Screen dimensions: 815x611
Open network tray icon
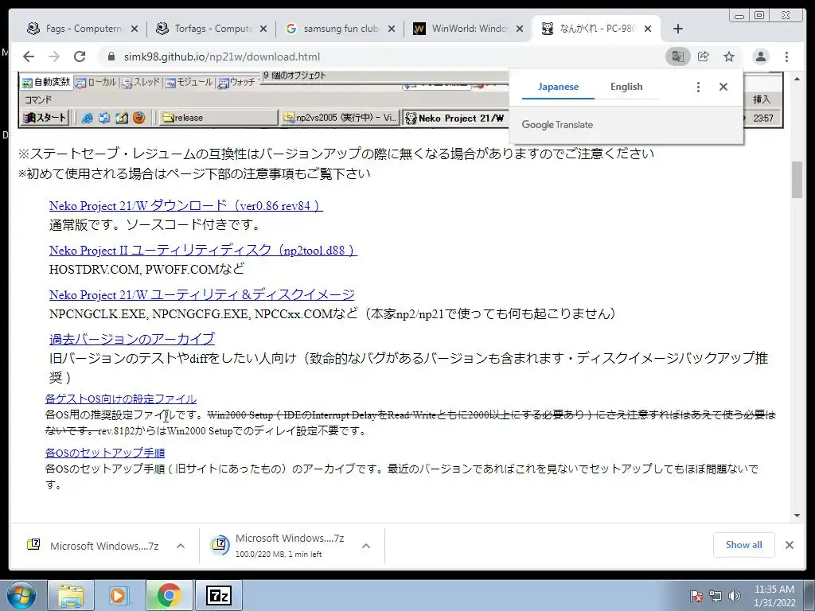point(716,596)
